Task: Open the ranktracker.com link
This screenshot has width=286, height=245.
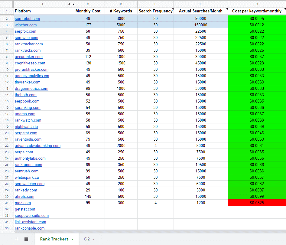Action: pos(29,44)
